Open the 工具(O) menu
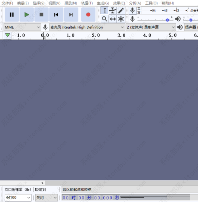 pyautogui.click(x=151, y=3)
